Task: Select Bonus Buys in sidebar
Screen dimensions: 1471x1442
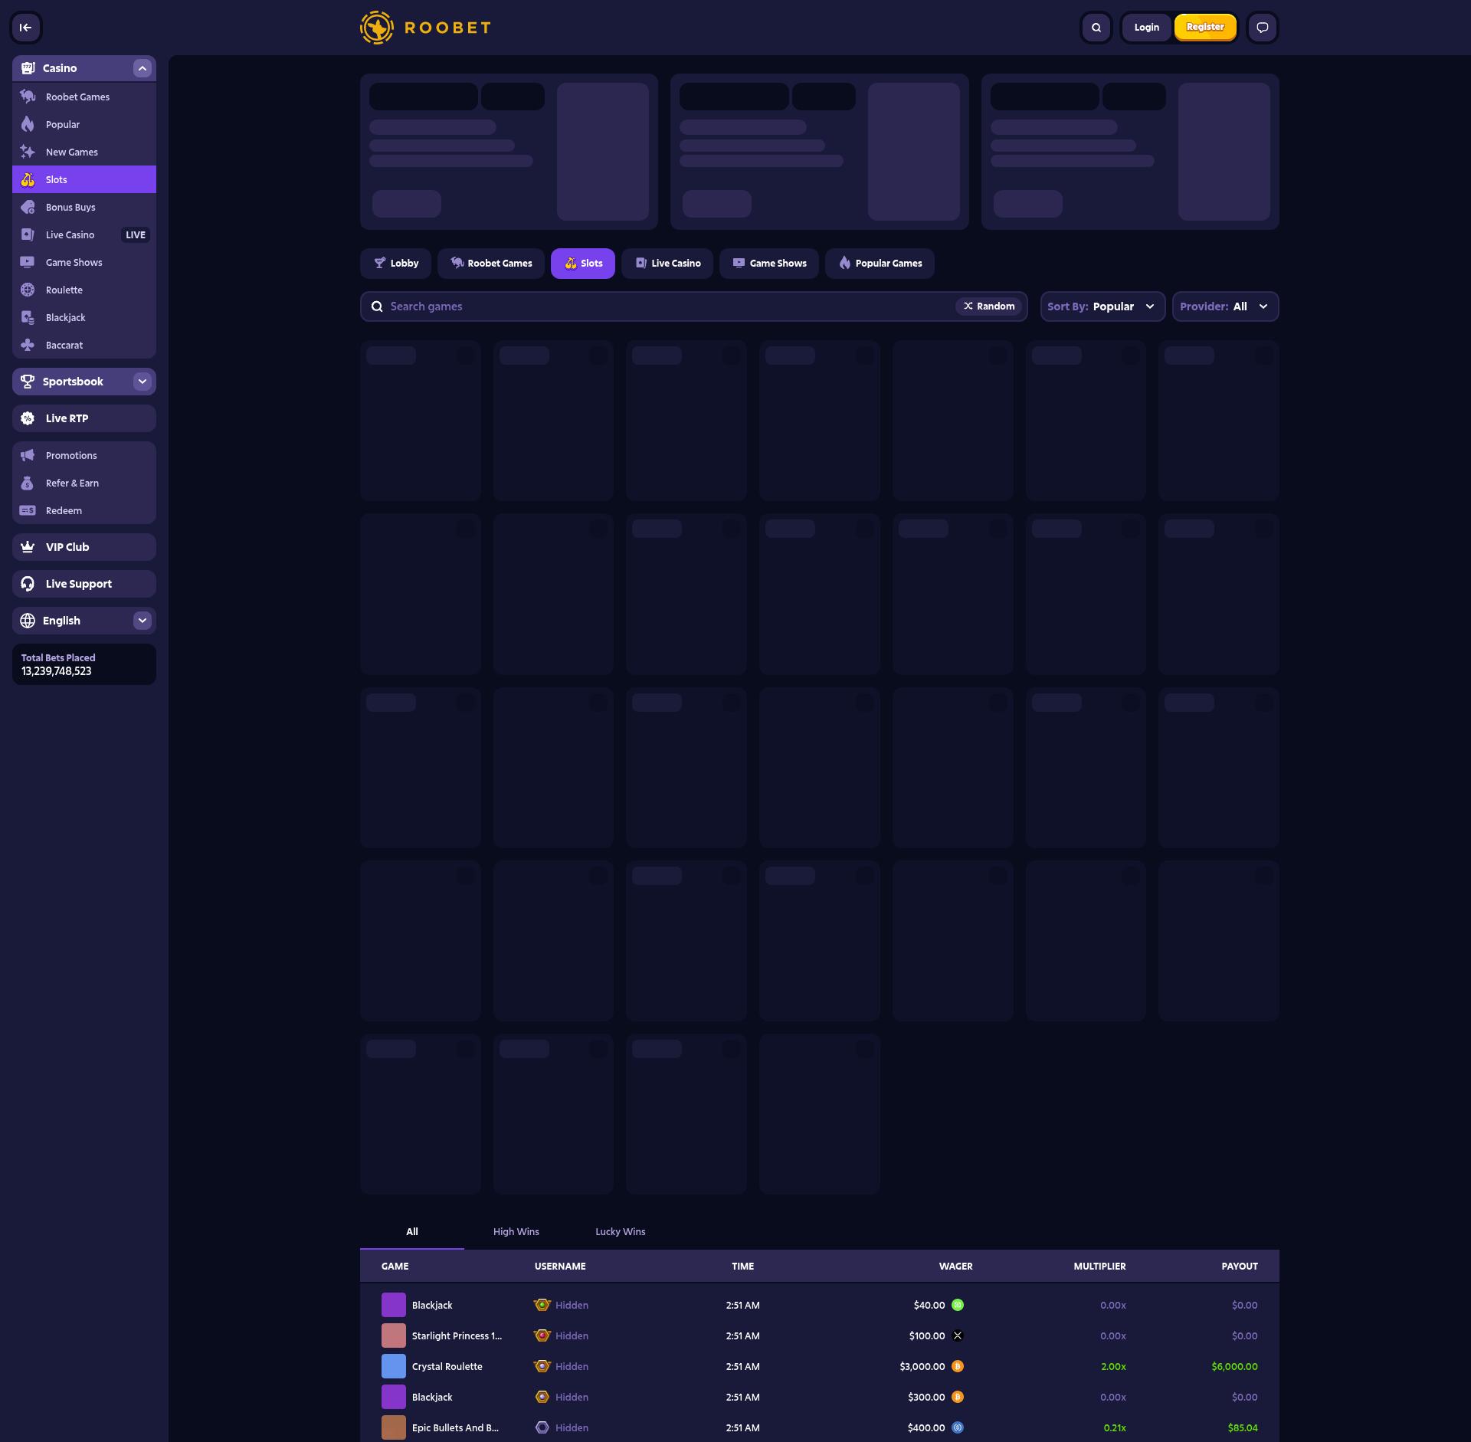Action: (x=70, y=208)
